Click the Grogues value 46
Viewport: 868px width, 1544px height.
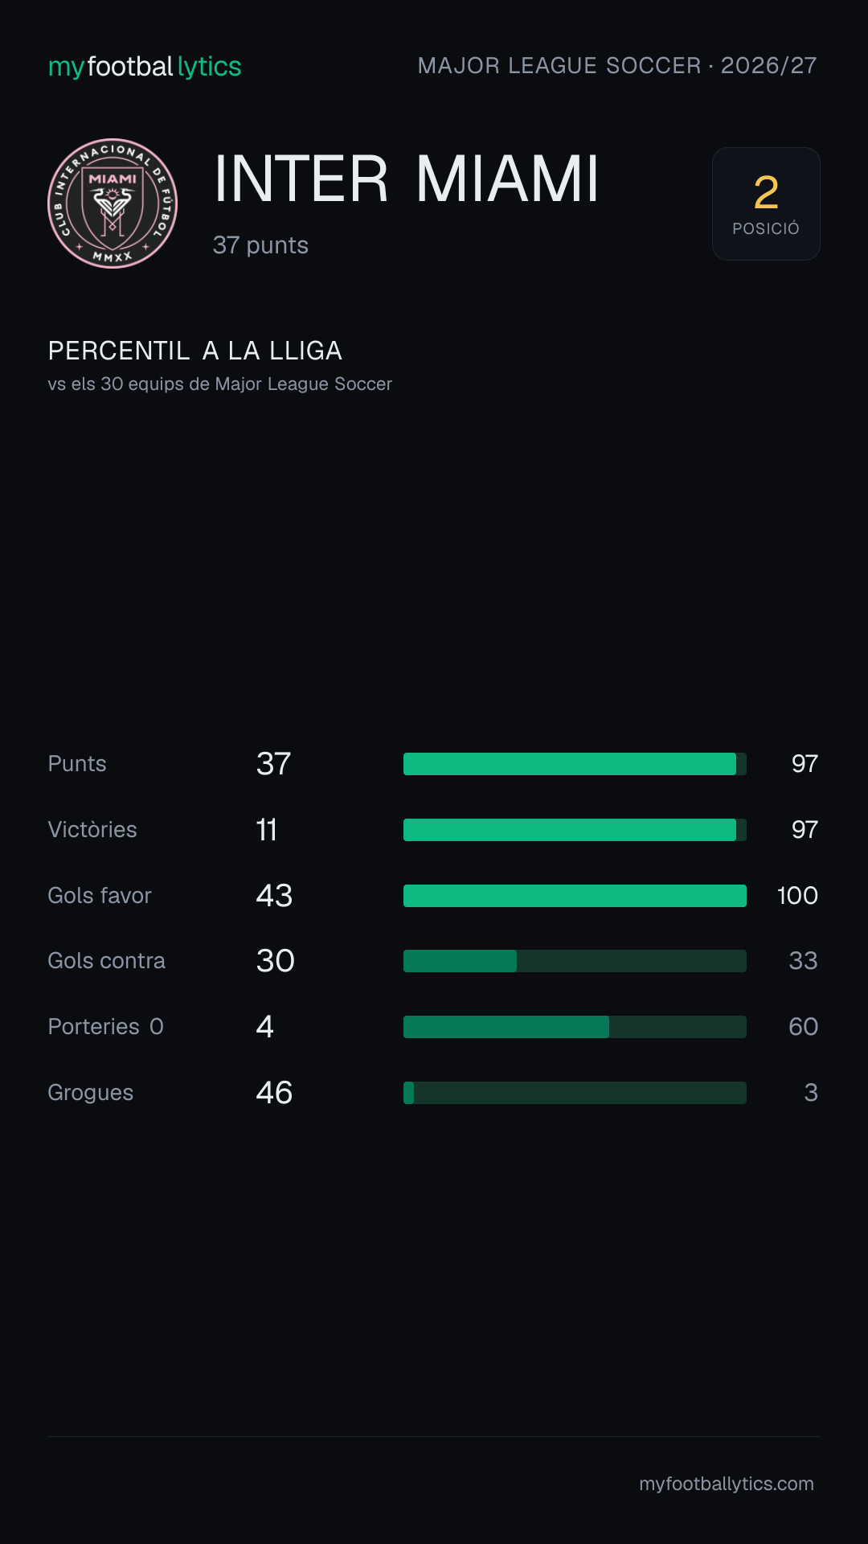pyautogui.click(x=274, y=1093)
